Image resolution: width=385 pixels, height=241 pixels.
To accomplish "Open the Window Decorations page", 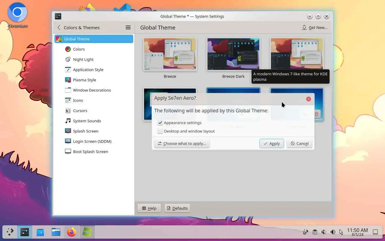I will tap(94, 90).
